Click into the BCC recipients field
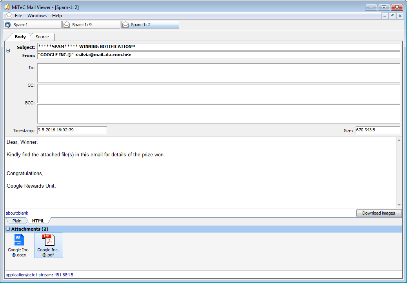The height and width of the screenshot is (283, 407). 218,114
